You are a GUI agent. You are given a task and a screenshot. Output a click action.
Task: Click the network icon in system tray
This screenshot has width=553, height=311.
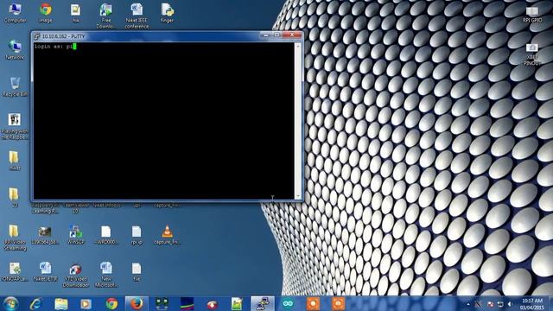499,304
